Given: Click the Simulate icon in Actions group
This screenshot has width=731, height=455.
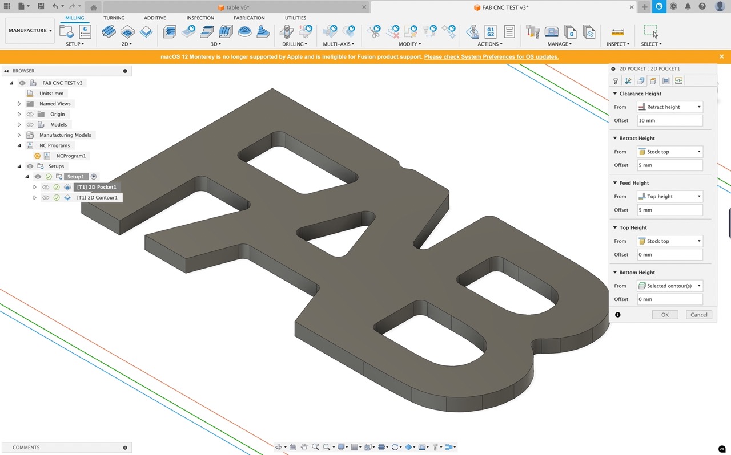Looking at the screenshot, I should [472, 31].
